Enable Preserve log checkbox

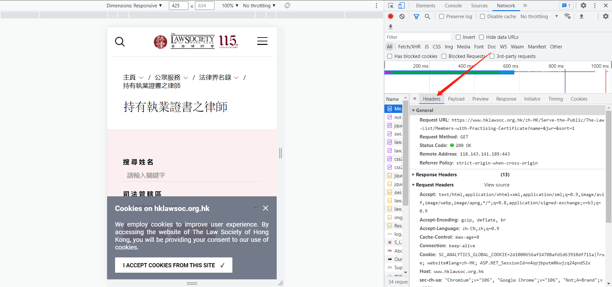(441, 17)
